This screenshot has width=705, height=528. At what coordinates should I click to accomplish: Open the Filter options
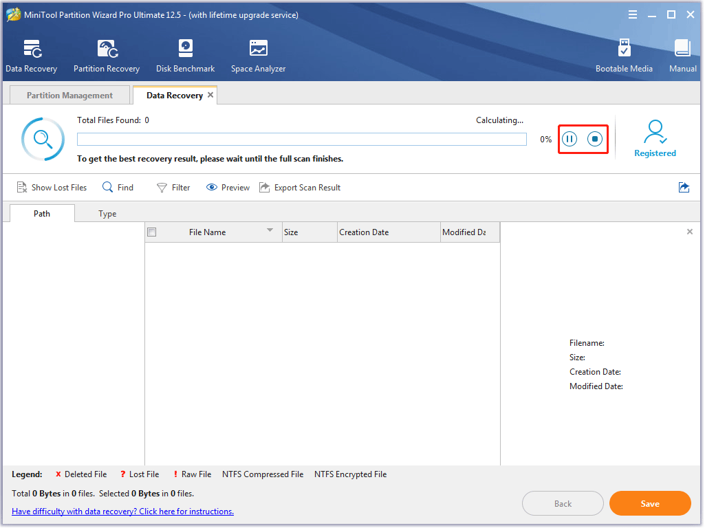click(x=173, y=188)
